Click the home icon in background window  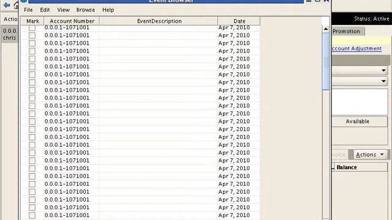tap(17, 5)
